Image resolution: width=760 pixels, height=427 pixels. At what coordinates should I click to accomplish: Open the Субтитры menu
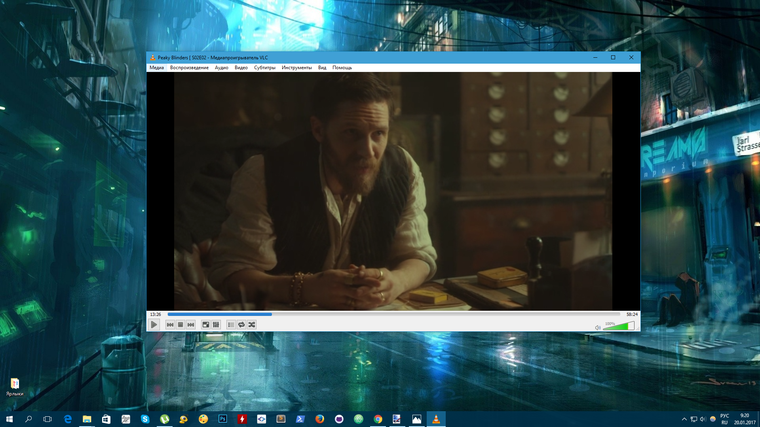(x=265, y=68)
